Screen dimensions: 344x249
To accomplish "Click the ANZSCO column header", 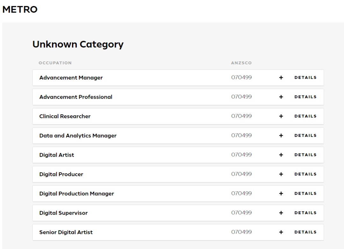I will coord(241,63).
